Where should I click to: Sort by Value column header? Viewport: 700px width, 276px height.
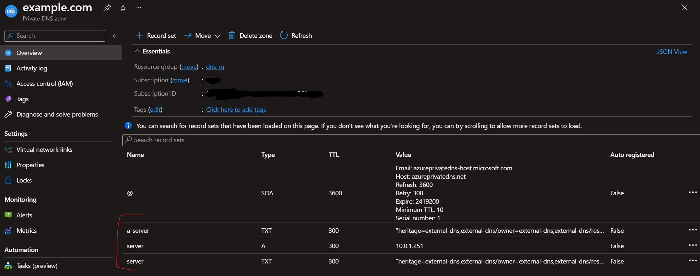tap(403, 155)
